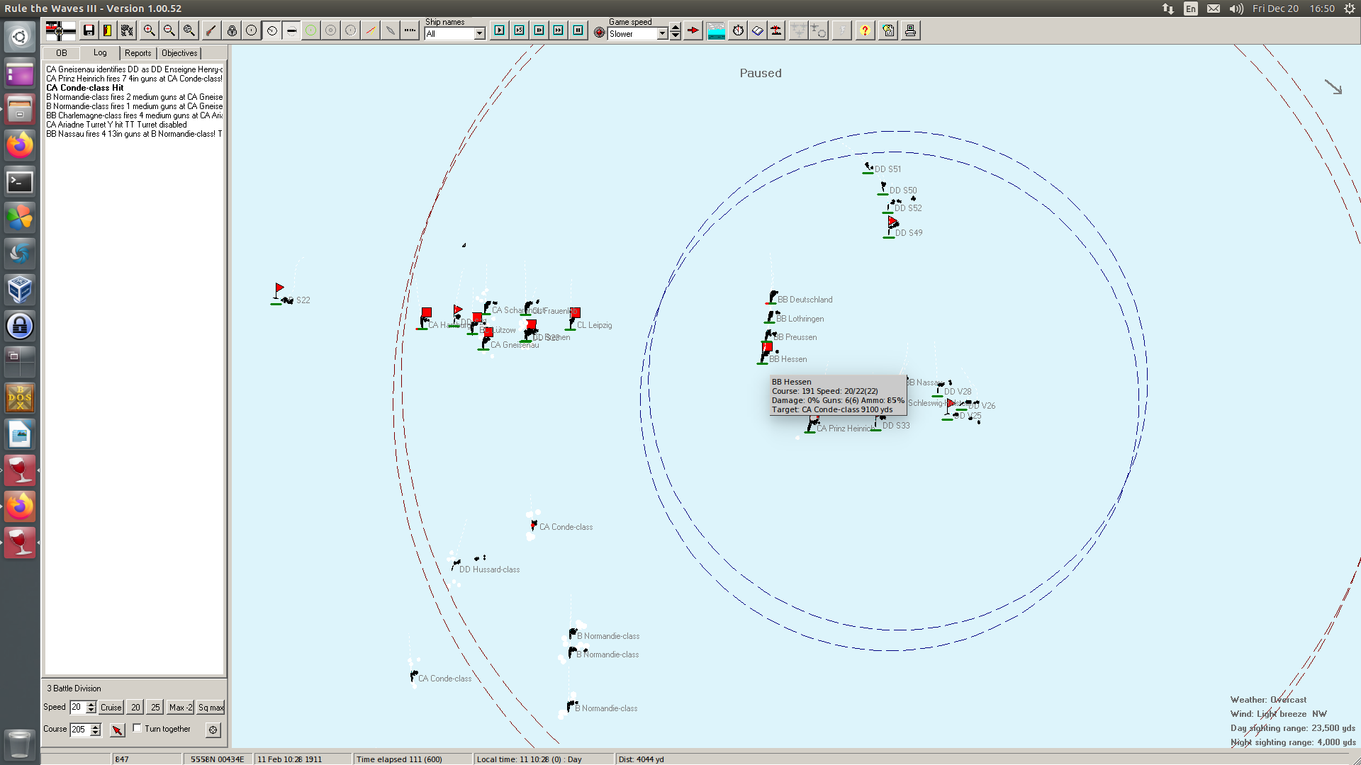The height and width of the screenshot is (765, 1361).
Task: Decrease game speed with the down arrow
Action: [x=676, y=35]
